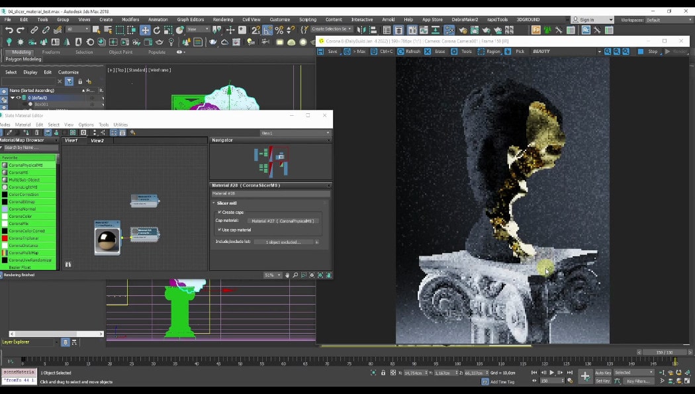Collapse the 0 (default) layer tree

(x=13, y=97)
